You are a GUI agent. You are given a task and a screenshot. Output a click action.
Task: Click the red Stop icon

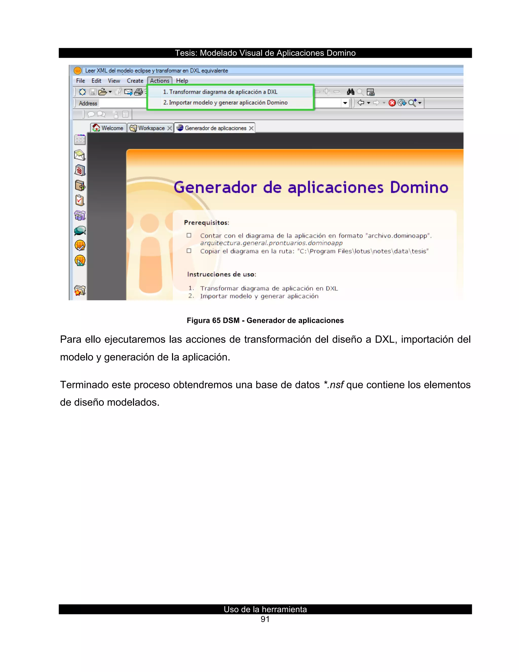click(x=392, y=103)
